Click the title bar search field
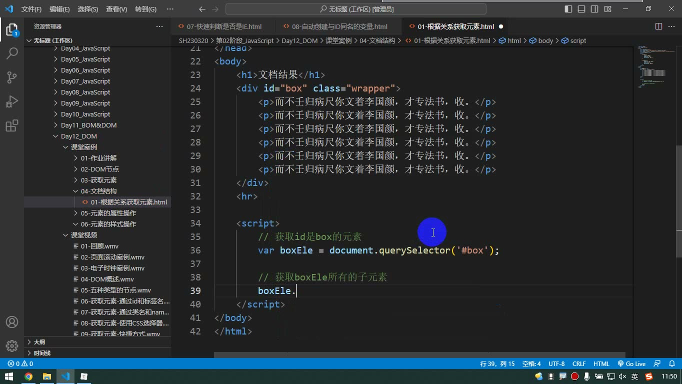This screenshot has width=682, height=384. click(x=356, y=9)
